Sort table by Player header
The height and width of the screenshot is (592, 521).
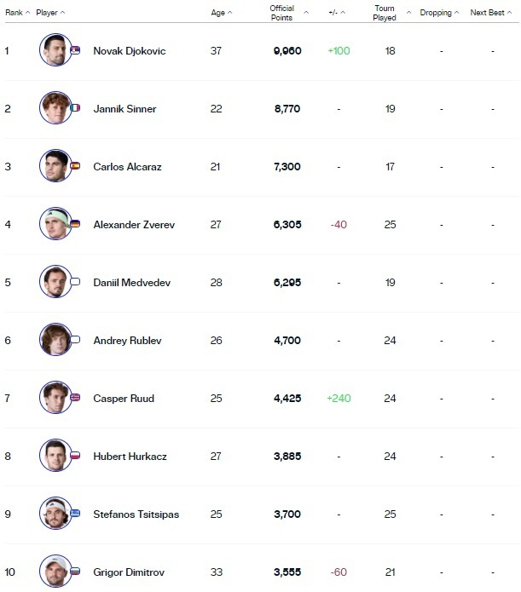tap(49, 13)
